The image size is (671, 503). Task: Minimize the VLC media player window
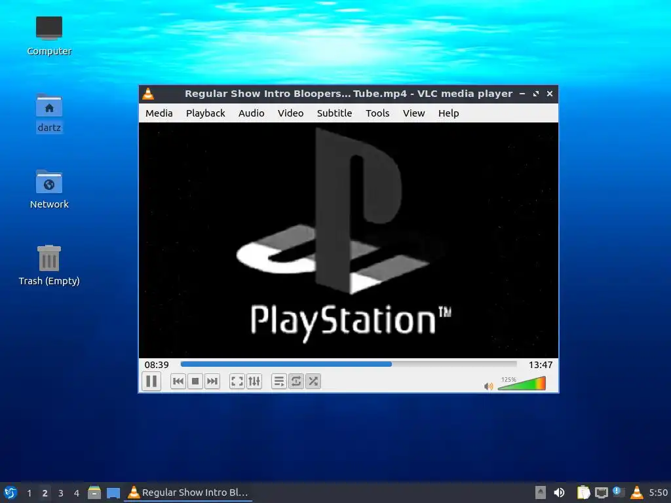522,94
